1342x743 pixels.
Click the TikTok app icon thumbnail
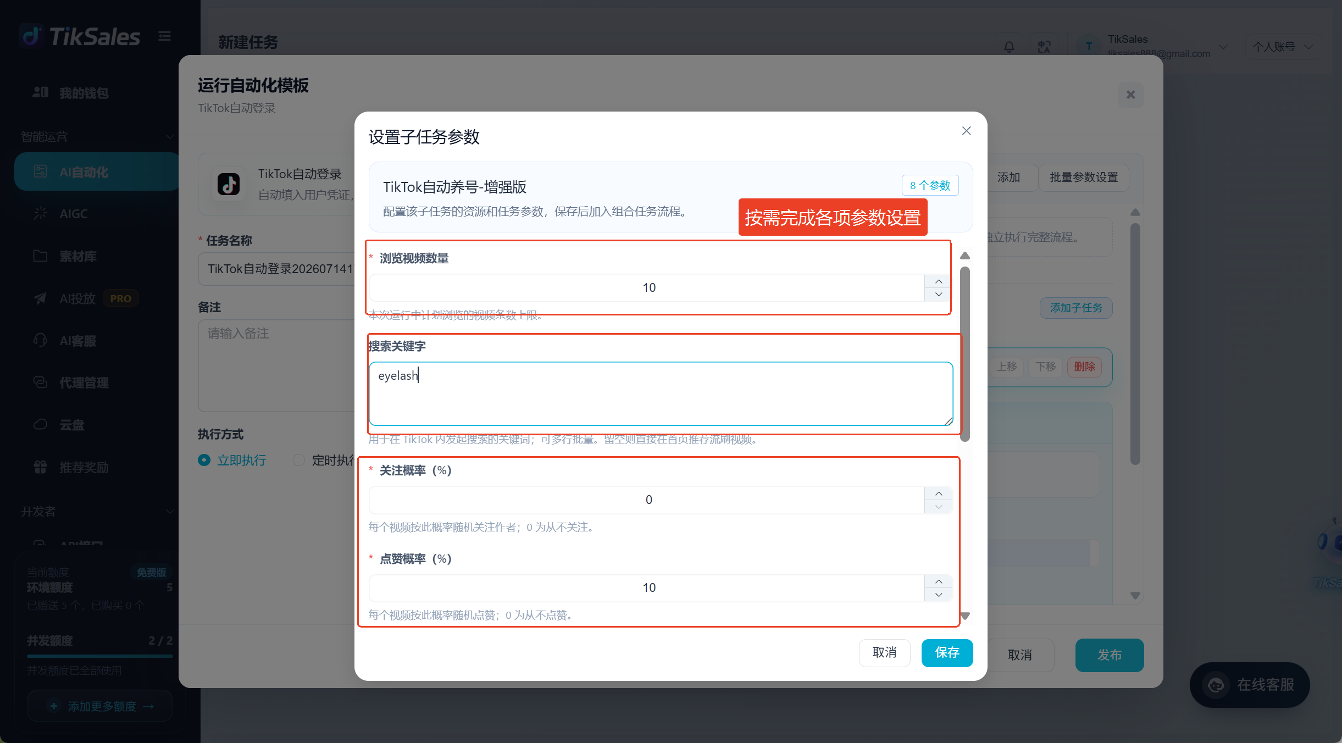[229, 184]
